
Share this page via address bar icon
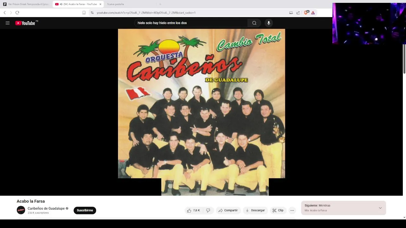tap(298, 13)
